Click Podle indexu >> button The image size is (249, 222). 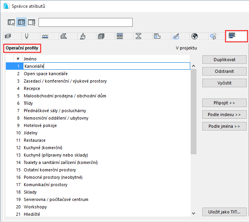(x=224, y=115)
